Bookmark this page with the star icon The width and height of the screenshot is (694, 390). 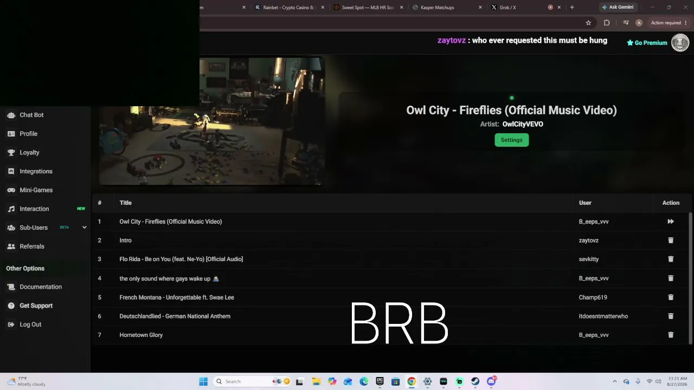click(588, 23)
